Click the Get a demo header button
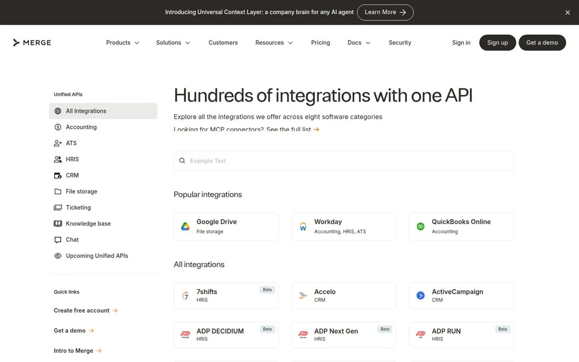Viewport: 579px width, 362px height. tap(542, 43)
